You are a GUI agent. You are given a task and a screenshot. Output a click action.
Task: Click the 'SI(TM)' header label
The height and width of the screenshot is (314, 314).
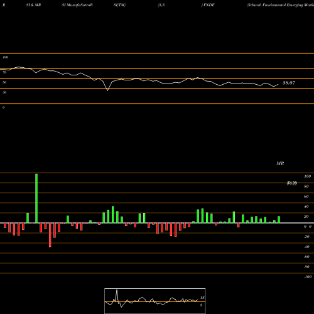(x=119, y=5)
